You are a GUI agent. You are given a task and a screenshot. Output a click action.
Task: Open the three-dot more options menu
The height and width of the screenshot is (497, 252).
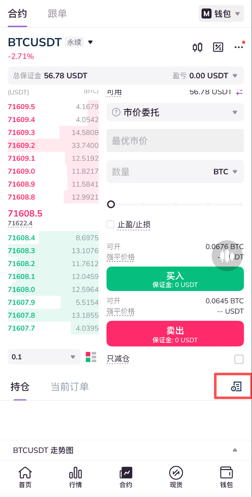click(238, 47)
